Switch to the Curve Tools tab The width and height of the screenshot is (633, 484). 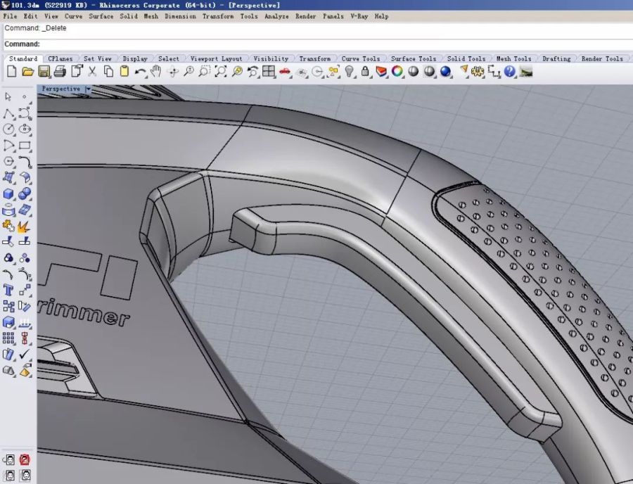tap(360, 59)
